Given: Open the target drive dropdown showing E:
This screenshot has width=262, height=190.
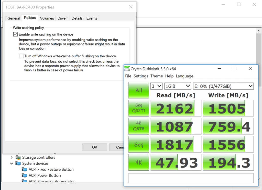Looking at the screenshot, I should tap(223, 86).
